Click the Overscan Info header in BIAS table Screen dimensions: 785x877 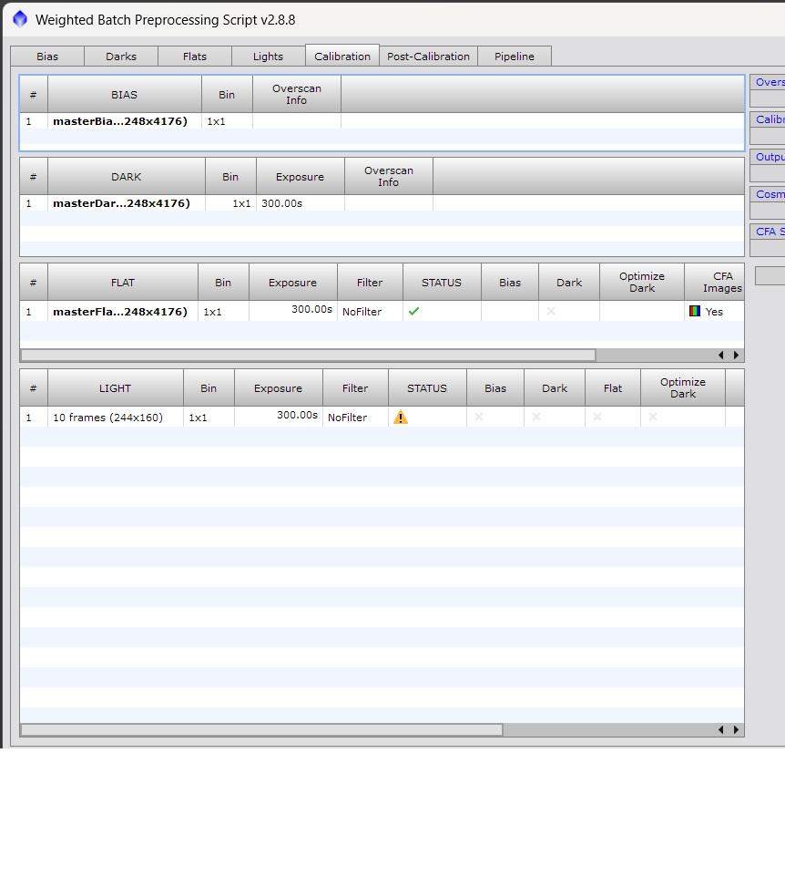(x=297, y=95)
